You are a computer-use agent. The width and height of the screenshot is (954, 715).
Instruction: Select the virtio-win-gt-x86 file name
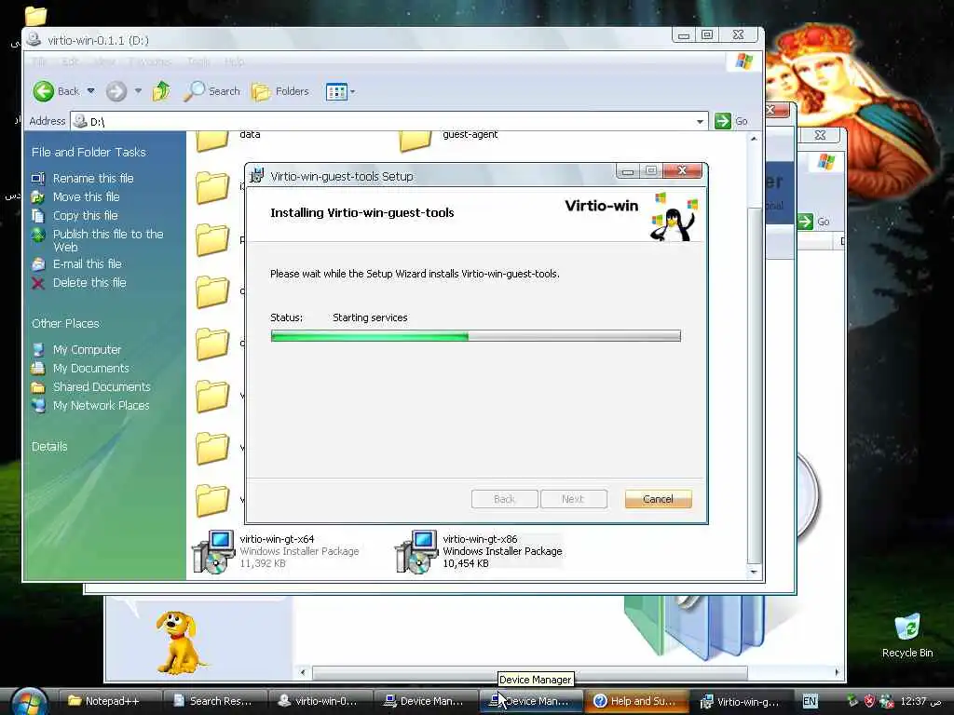(x=480, y=539)
